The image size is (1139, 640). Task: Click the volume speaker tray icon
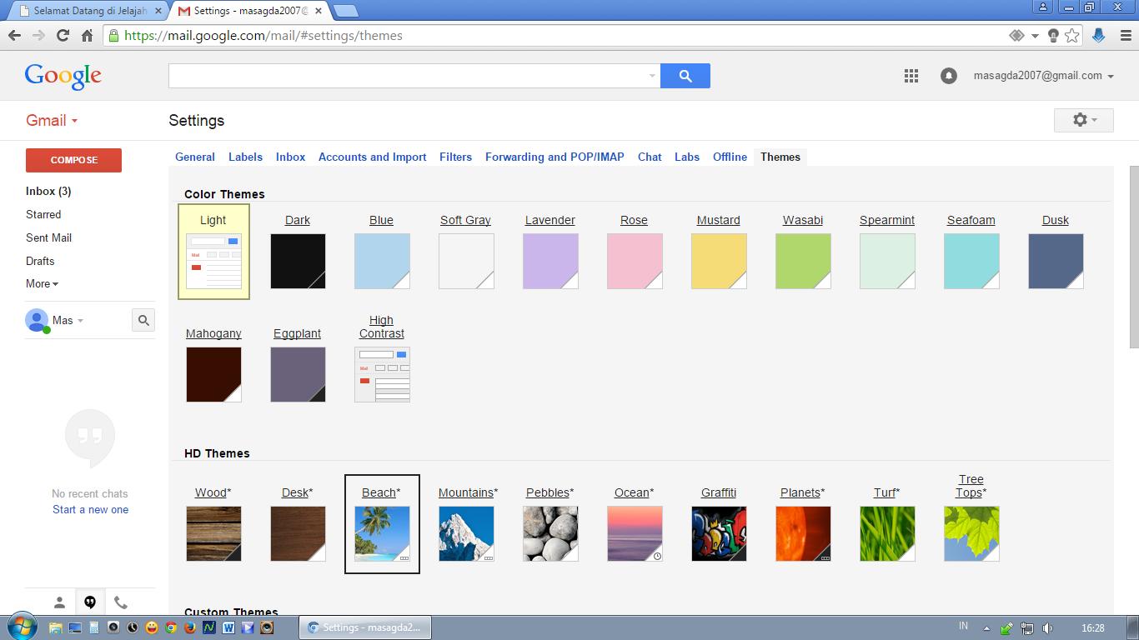[x=1048, y=628]
